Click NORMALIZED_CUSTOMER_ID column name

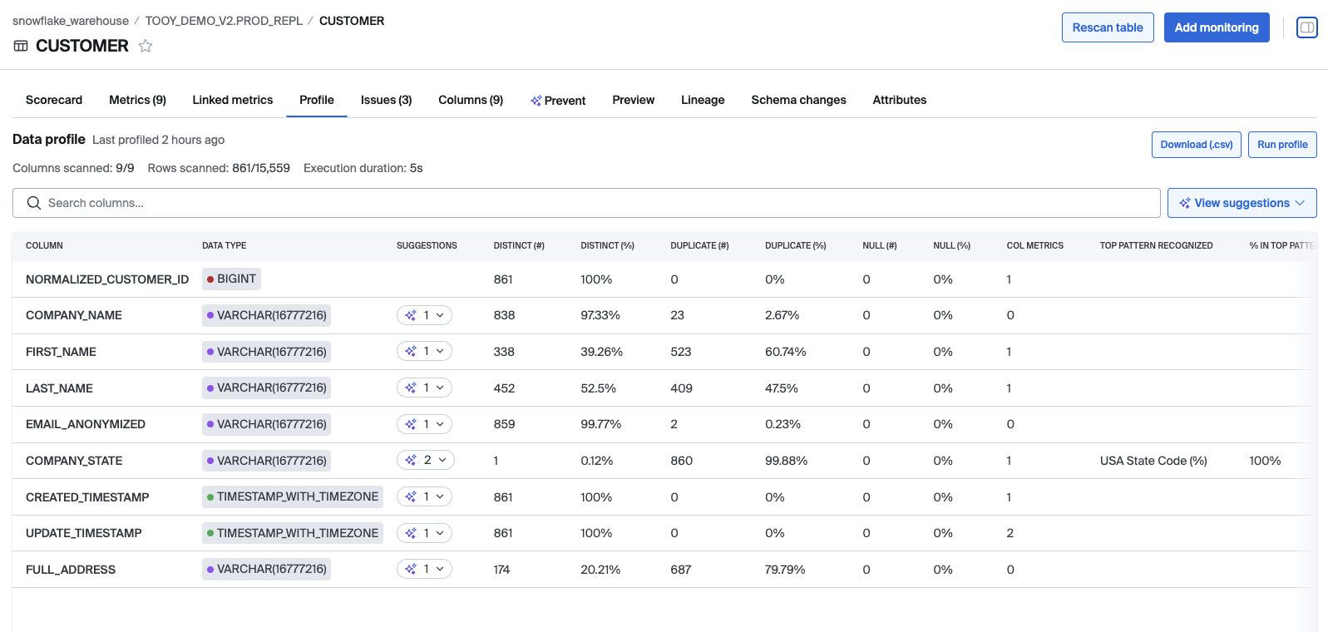click(x=107, y=279)
